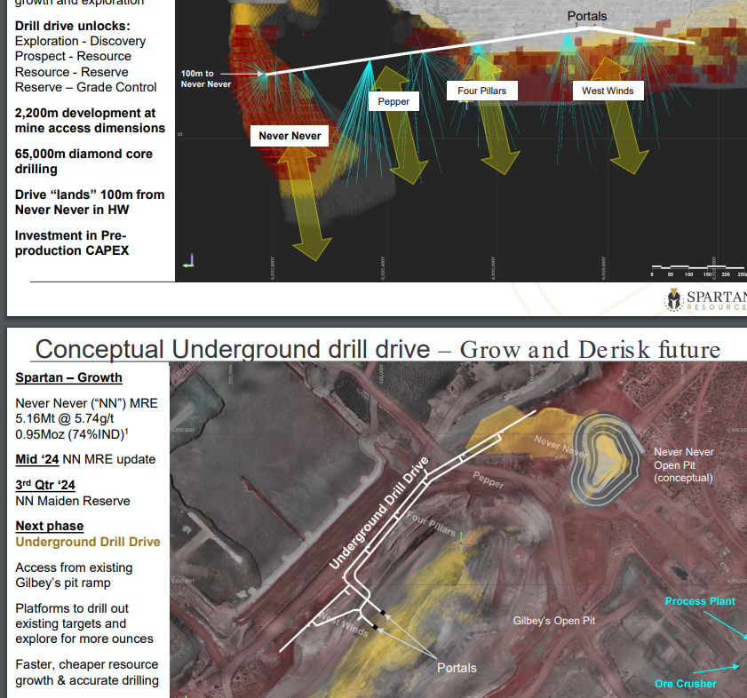747x698 pixels.
Task: Click the white 'Pepper' label box
Action: pos(393,101)
